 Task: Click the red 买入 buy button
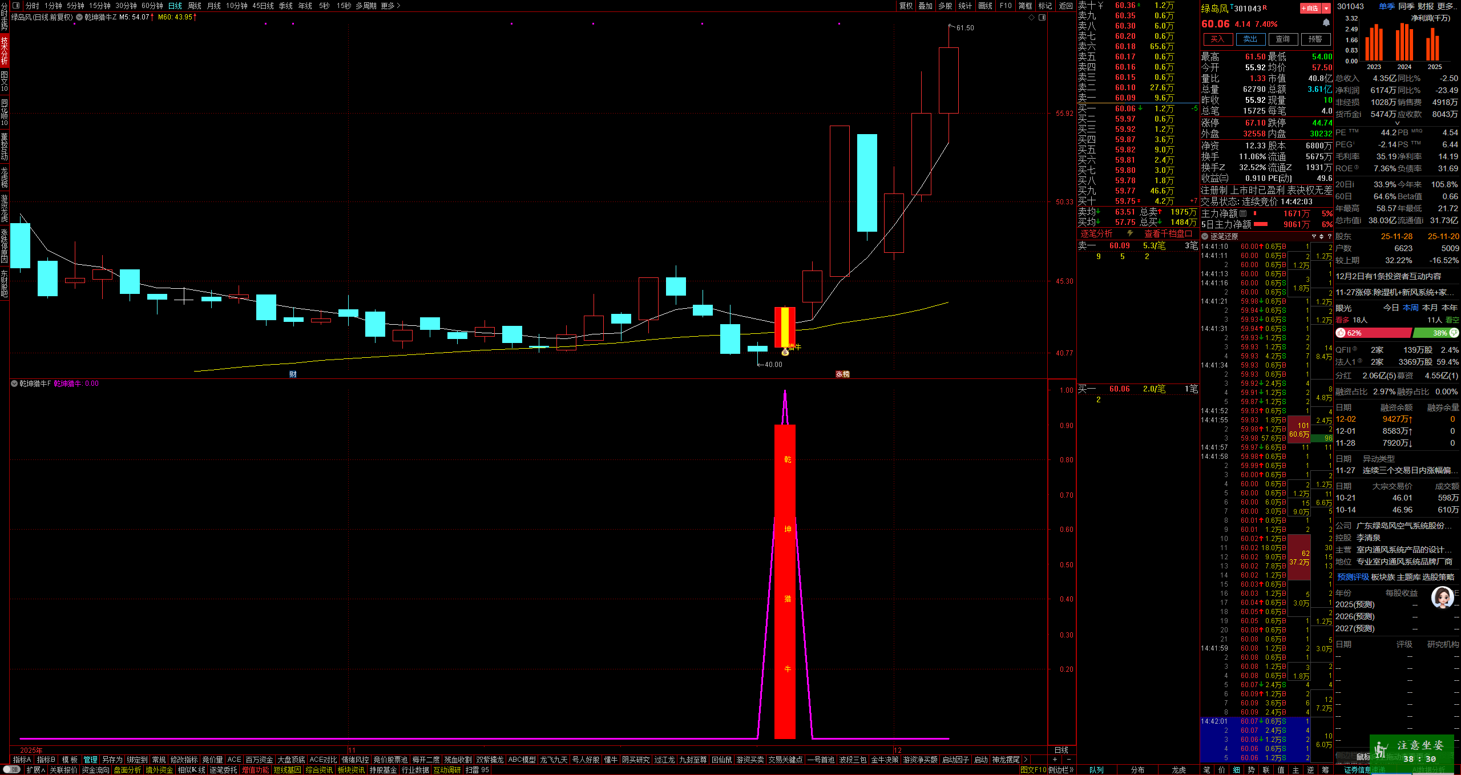click(x=1217, y=39)
